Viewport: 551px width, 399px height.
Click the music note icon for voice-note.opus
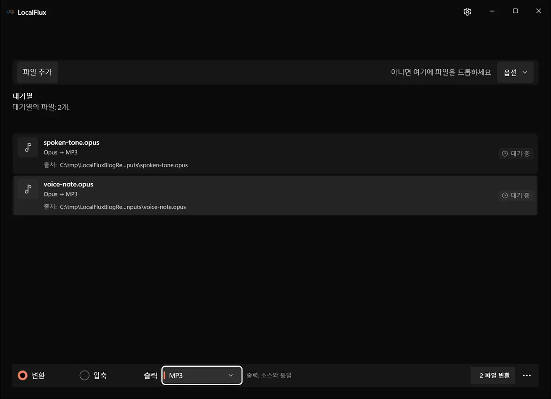(28, 189)
